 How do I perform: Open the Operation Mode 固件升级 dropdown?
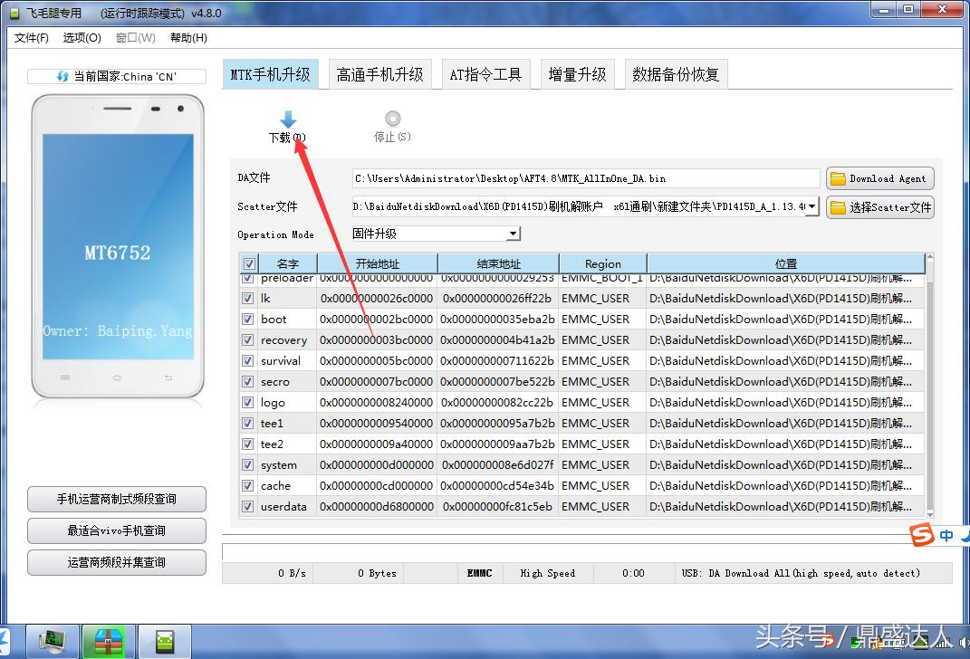coord(513,234)
